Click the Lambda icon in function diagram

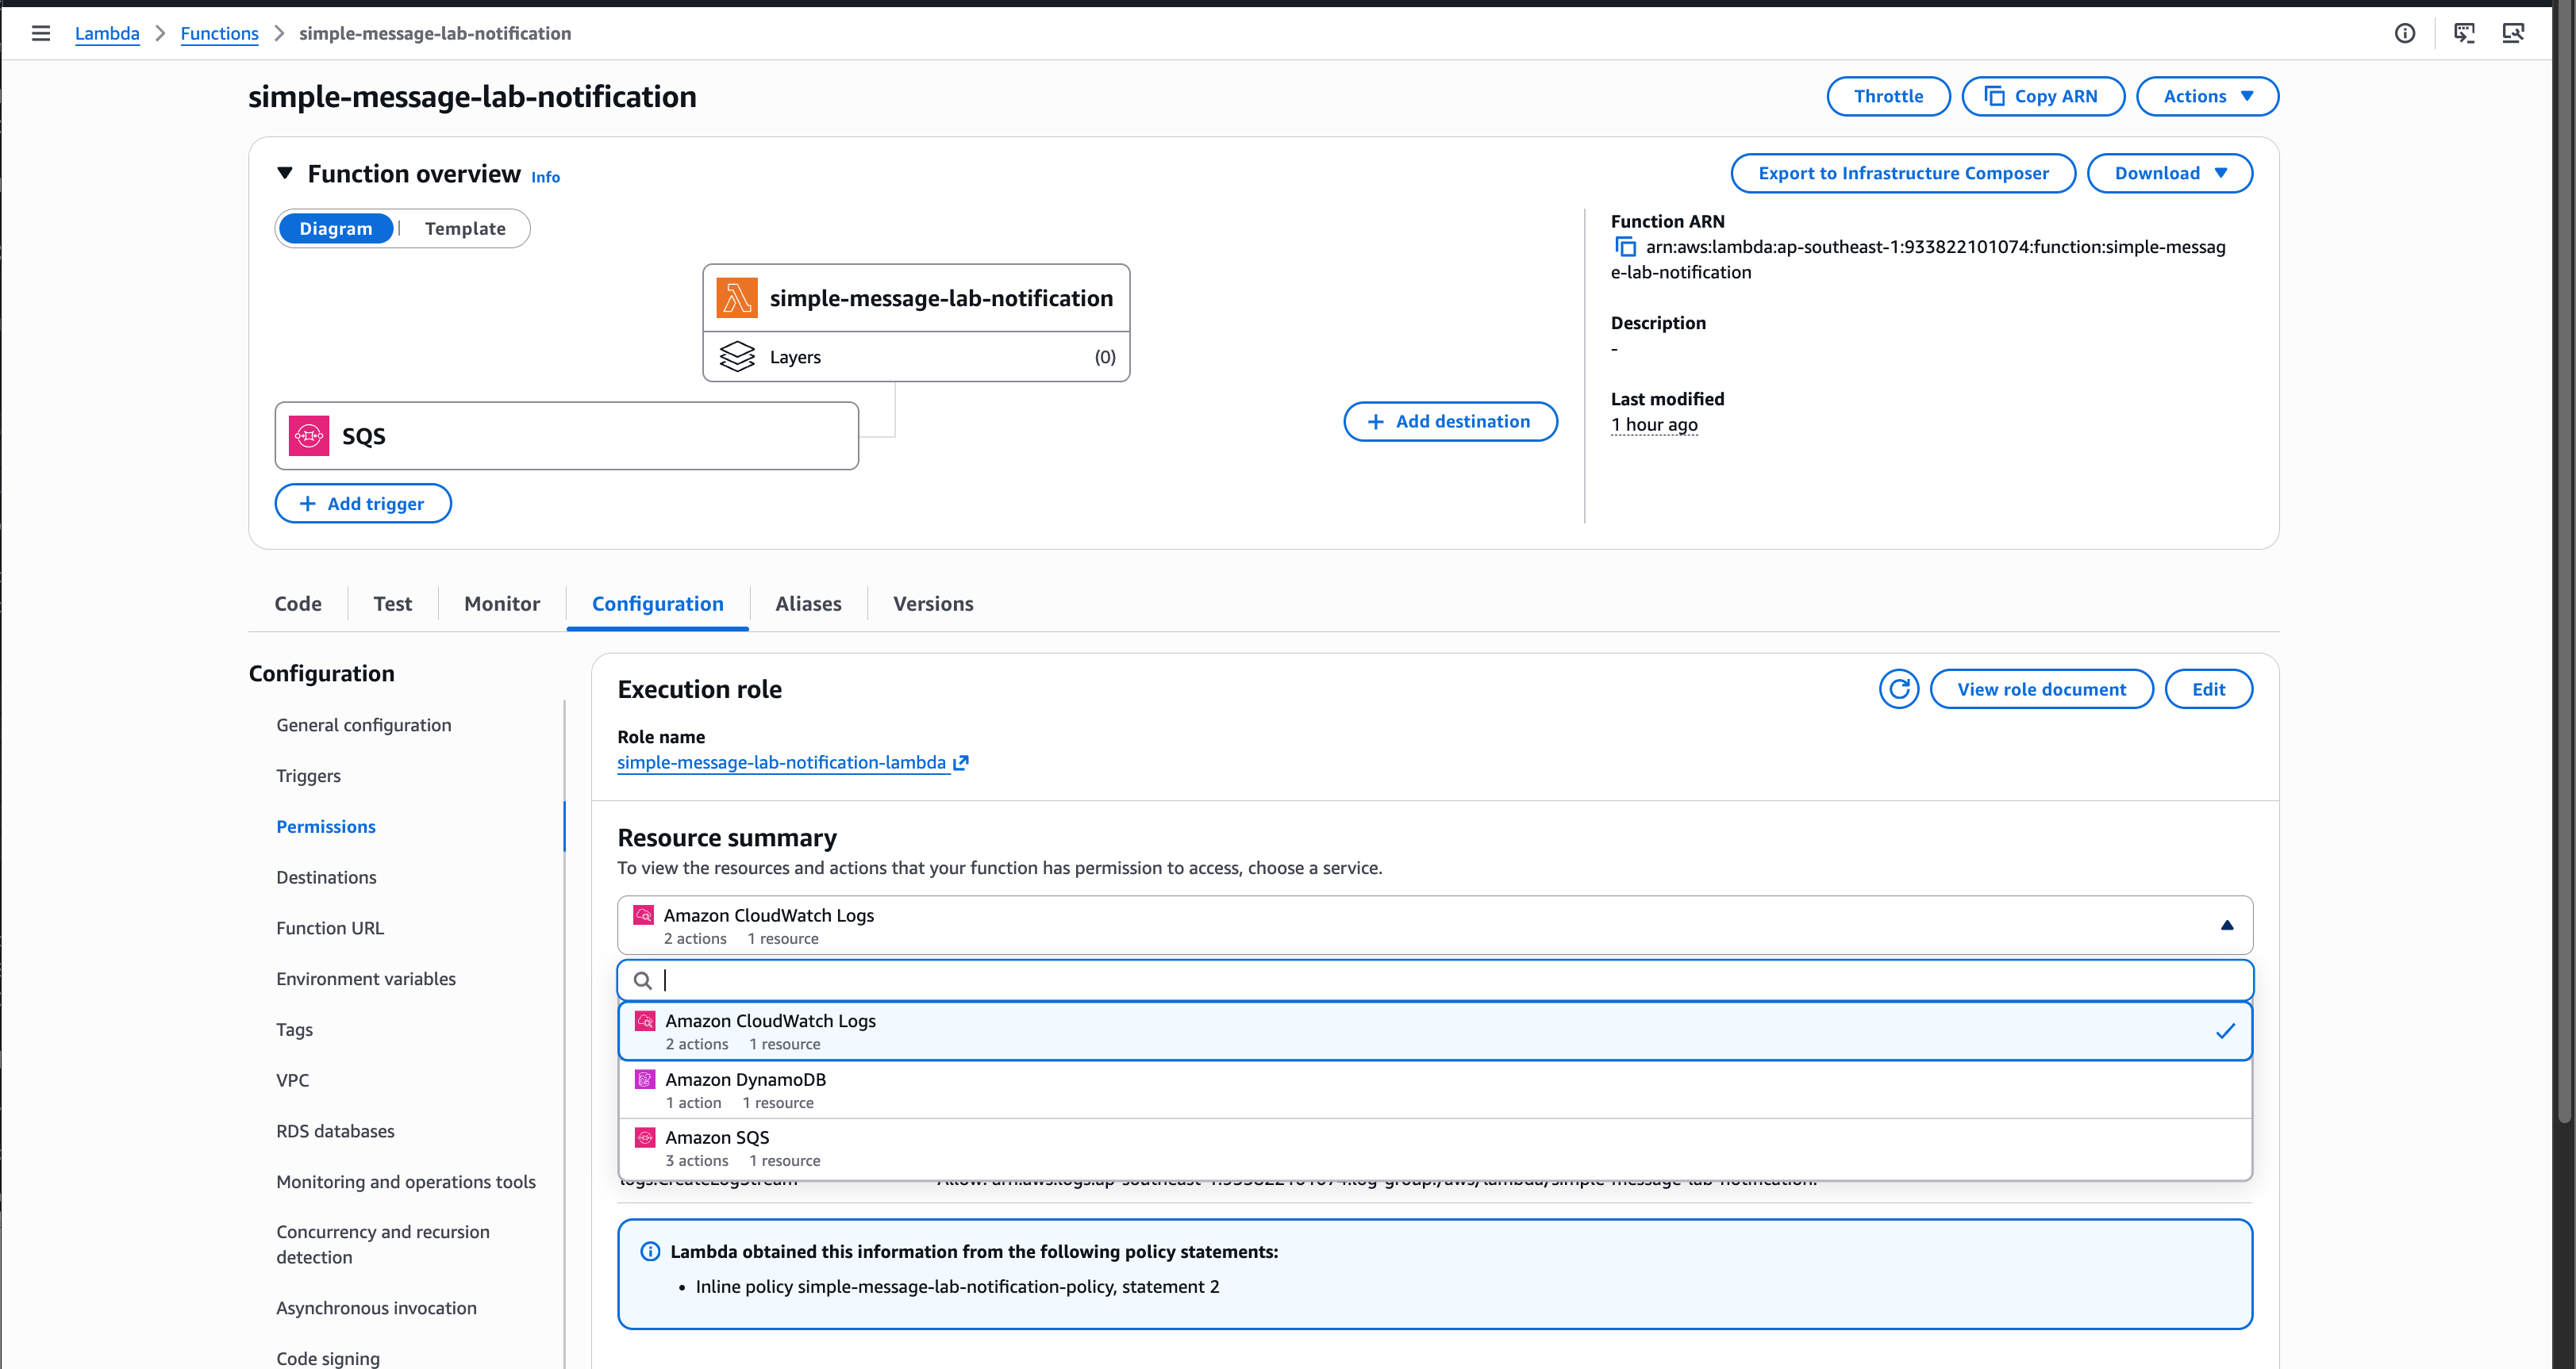point(737,297)
